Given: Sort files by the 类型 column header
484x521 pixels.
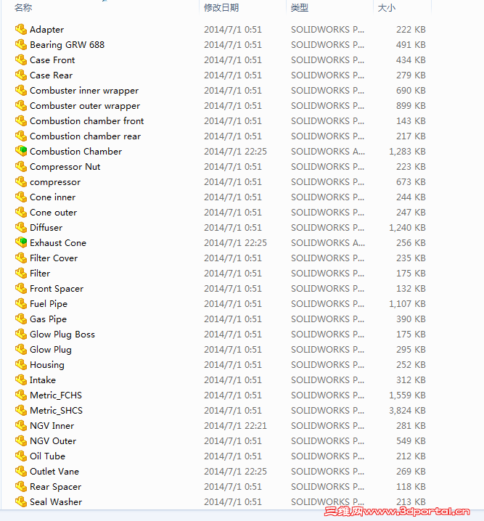Looking at the screenshot, I should tap(300, 8).
